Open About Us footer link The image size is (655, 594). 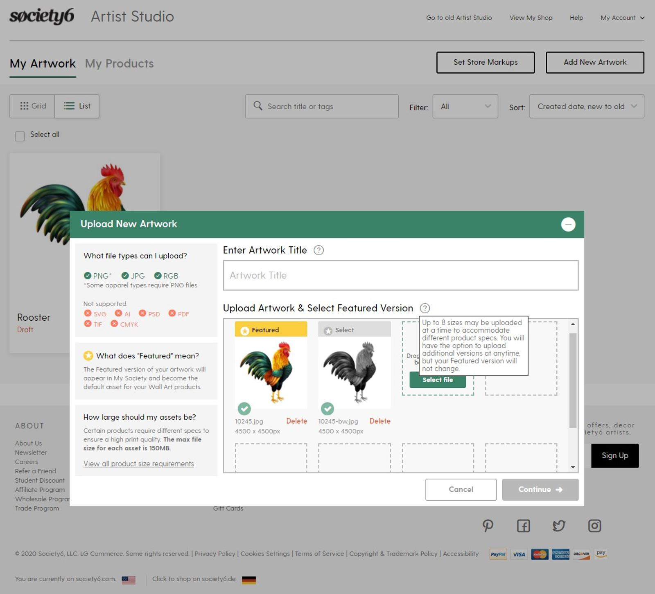[x=28, y=443]
